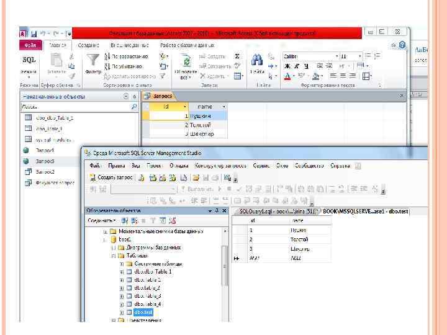This screenshot has height=335, width=447.
Task: Click the magnifier icon in navigation search
Action: (133, 107)
